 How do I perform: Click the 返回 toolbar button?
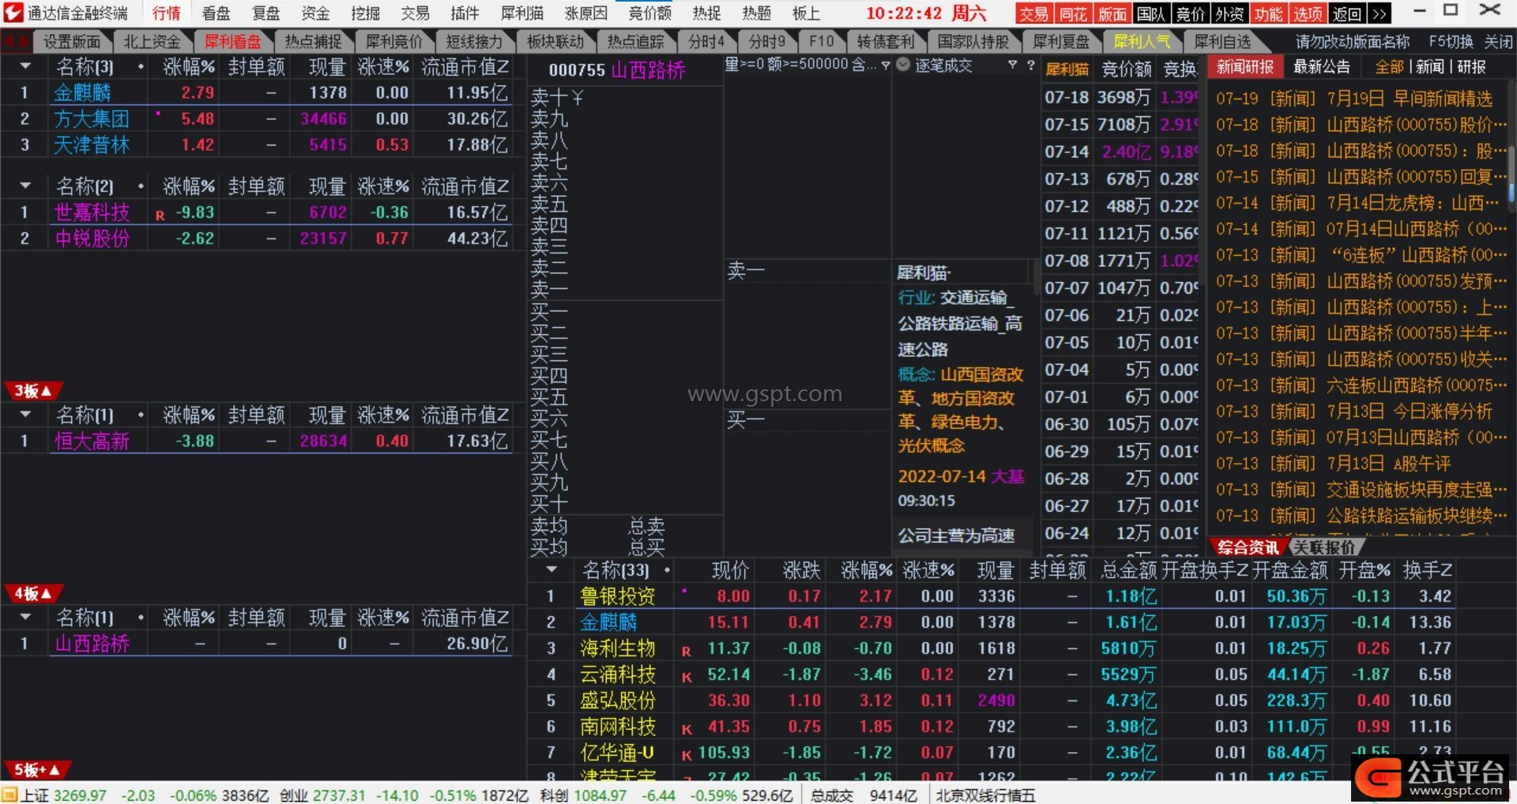tap(1347, 13)
